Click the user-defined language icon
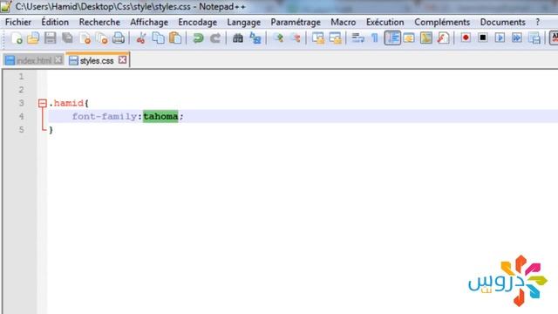Viewport: 558px width, 314px height. tap(409, 38)
